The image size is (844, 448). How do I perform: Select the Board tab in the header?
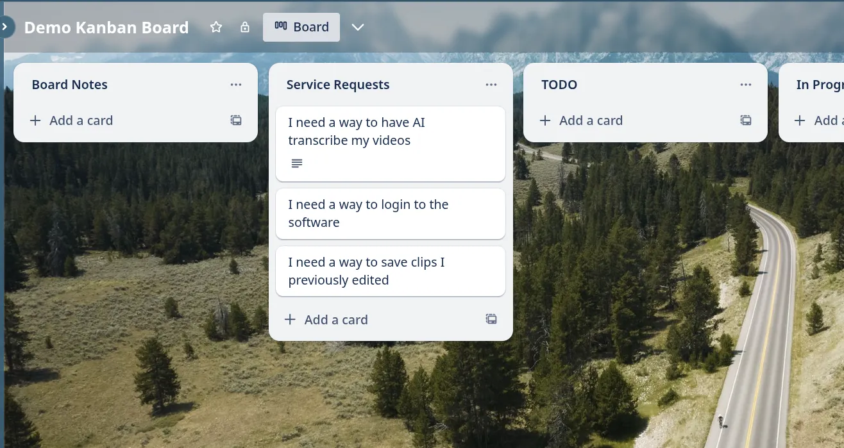pos(301,27)
